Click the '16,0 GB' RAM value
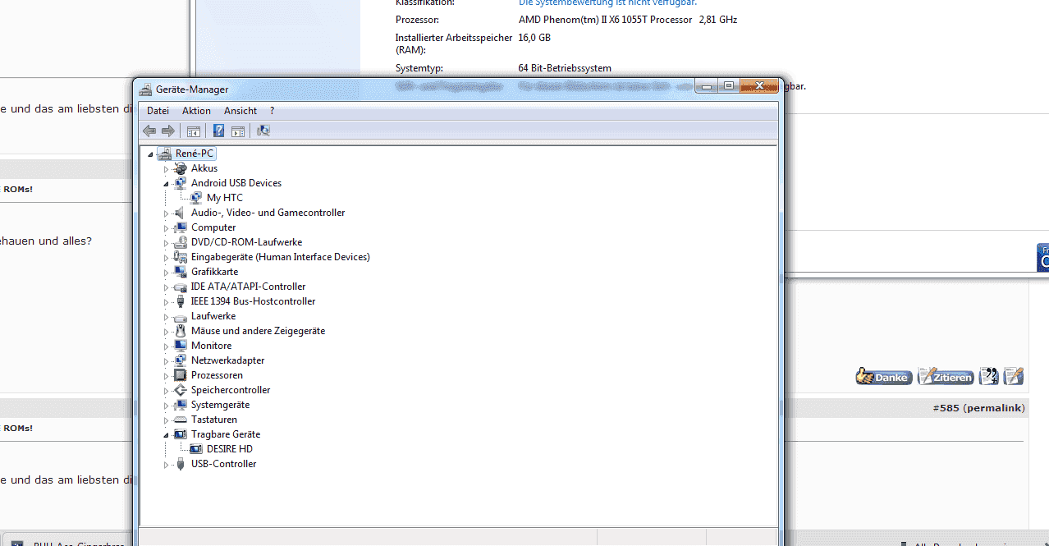Screen dimensions: 1049x546 (534, 38)
